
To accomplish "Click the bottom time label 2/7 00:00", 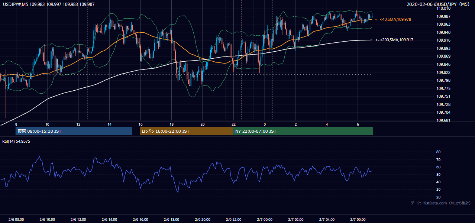I will (265, 220).
